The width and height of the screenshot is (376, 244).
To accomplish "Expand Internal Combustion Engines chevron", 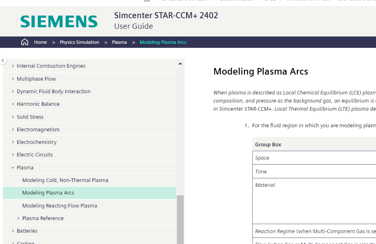I will 13,66.
